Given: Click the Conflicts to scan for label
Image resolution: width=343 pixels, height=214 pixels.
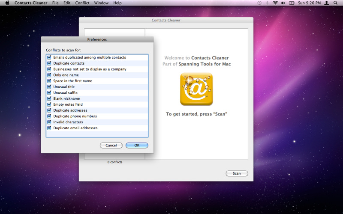Looking at the screenshot, I should point(63,50).
